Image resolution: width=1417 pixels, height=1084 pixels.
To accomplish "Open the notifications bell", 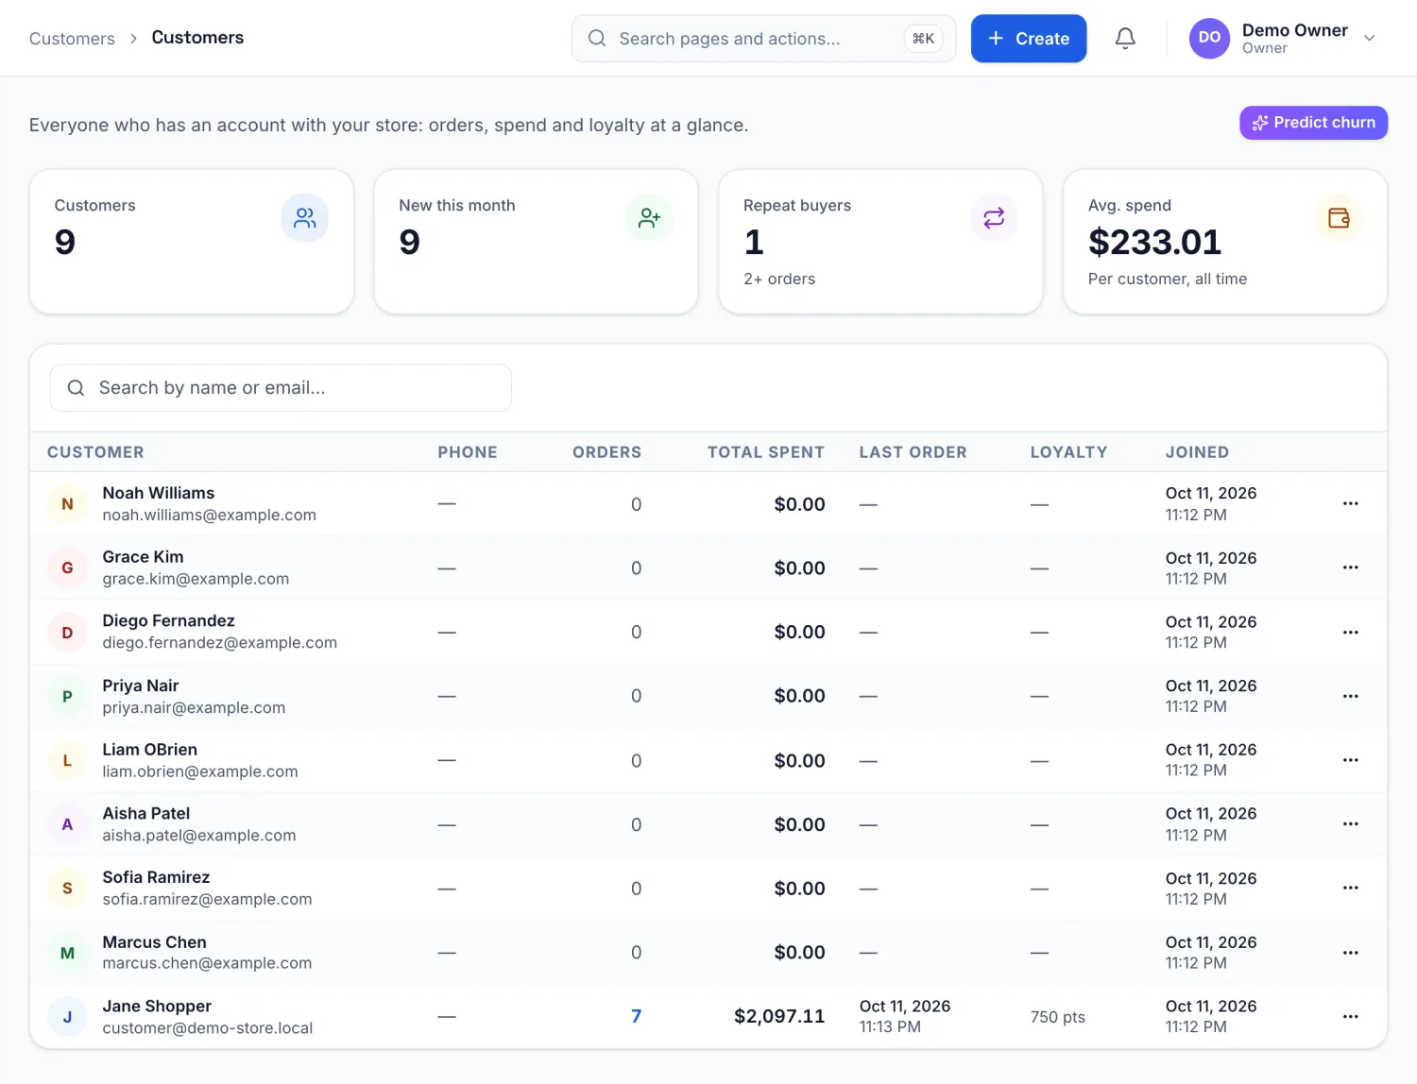I will [1125, 39].
